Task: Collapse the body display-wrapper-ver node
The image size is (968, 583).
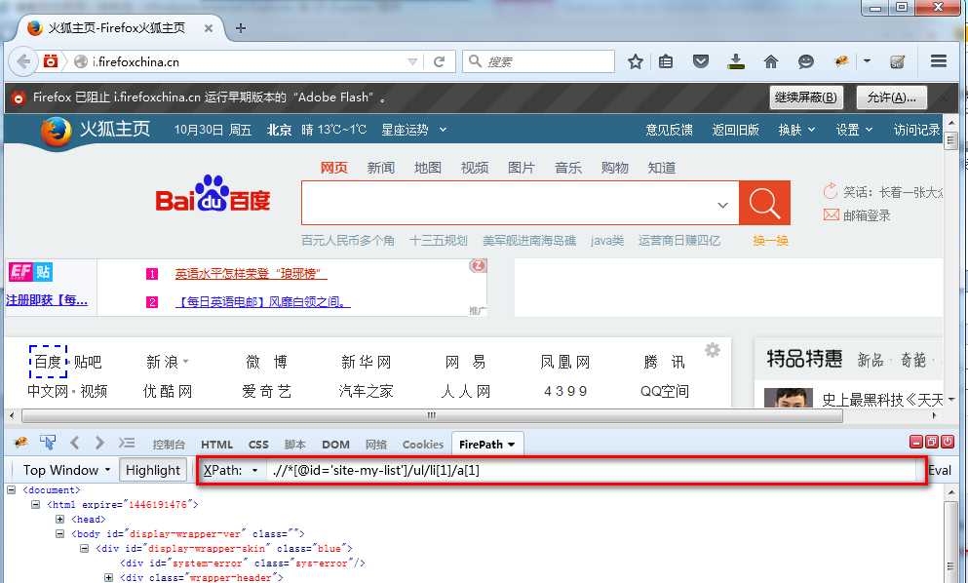Action: click(x=59, y=533)
